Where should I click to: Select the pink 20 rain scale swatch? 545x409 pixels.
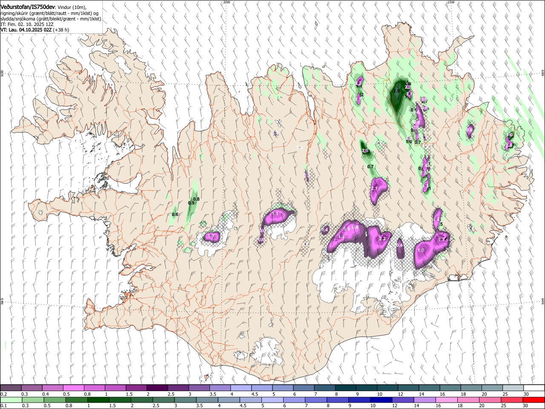(490, 399)
